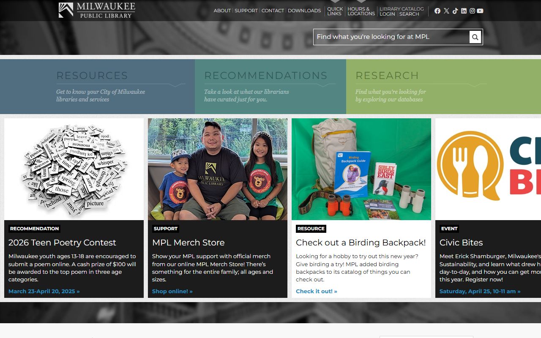Expand the Resources section panel
Image resolution: width=541 pixels, height=338 pixels.
[97, 87]
